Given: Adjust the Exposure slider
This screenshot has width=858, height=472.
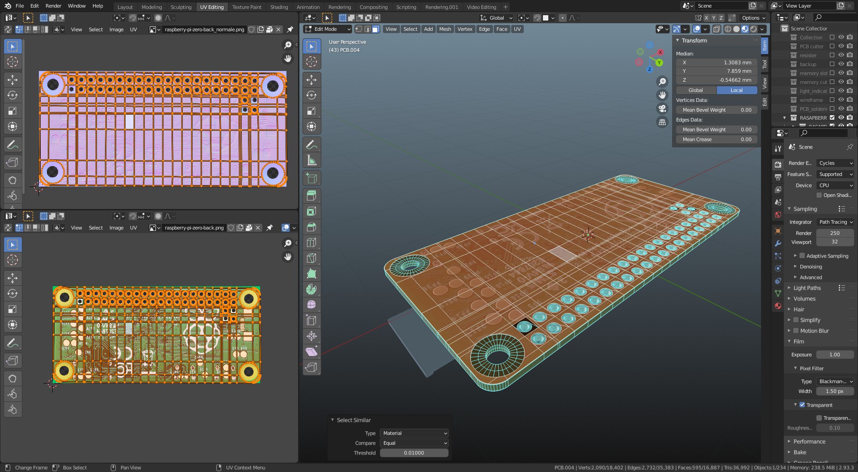Looking at the screenshot, I should 835,355.
